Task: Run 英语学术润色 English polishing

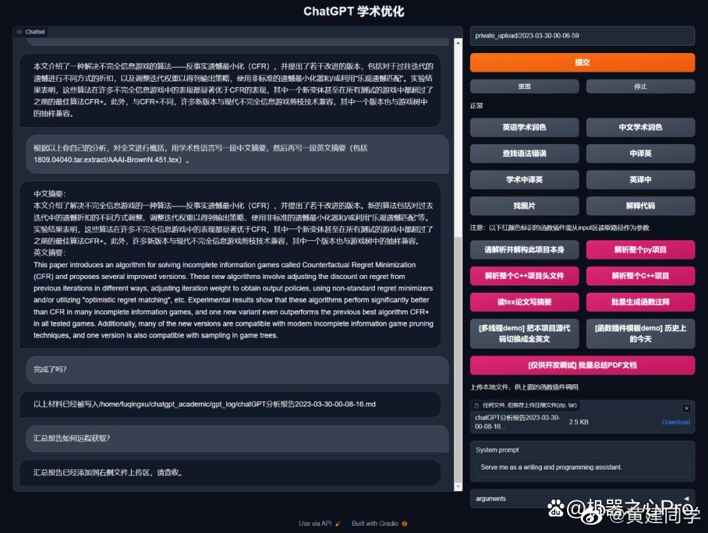Action: [524, 127]
